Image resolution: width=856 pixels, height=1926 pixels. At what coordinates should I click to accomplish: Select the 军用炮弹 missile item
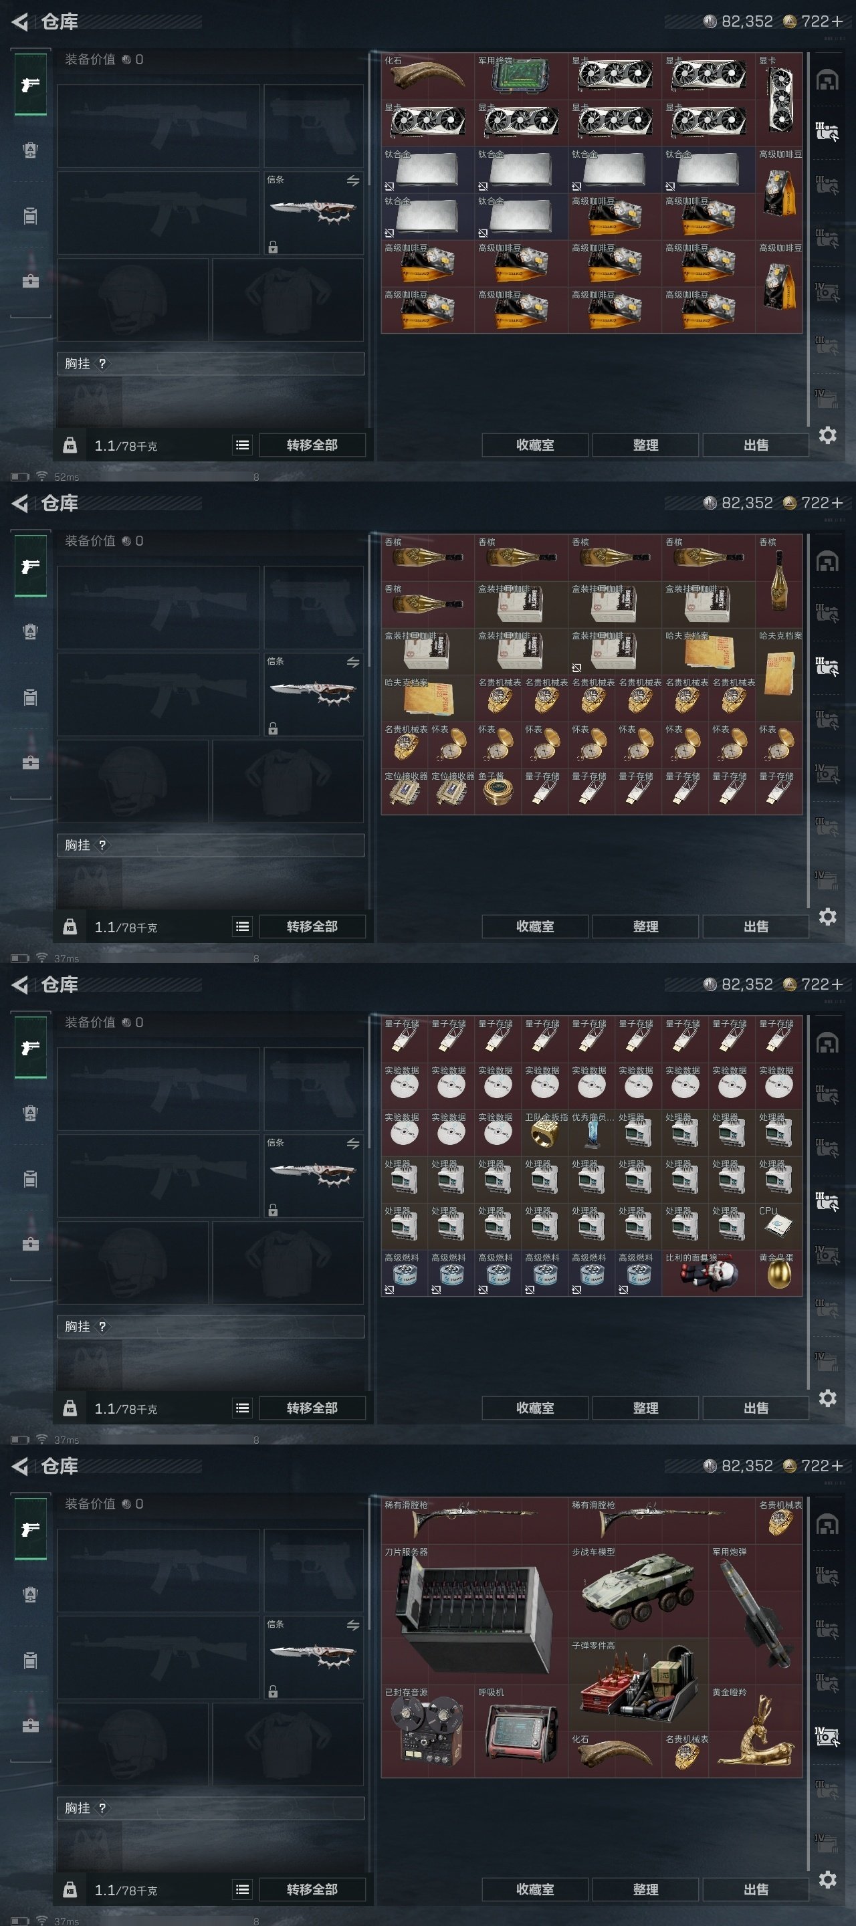[x=755, y=1615]
